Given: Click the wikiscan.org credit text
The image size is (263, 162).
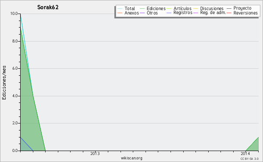Looking at the screenshot, I should click(131, 158).
